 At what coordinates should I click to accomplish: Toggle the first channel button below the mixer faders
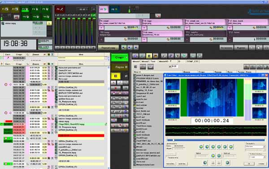click(57, 48)
